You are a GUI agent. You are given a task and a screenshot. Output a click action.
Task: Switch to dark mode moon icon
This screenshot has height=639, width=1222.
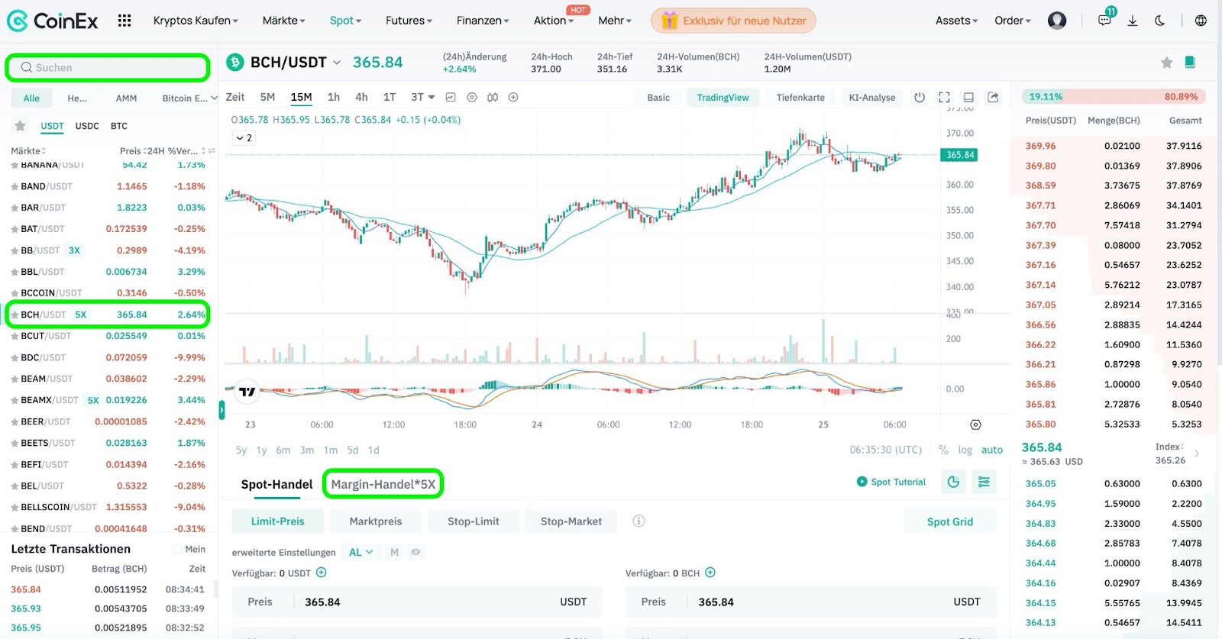[1160, 21]
